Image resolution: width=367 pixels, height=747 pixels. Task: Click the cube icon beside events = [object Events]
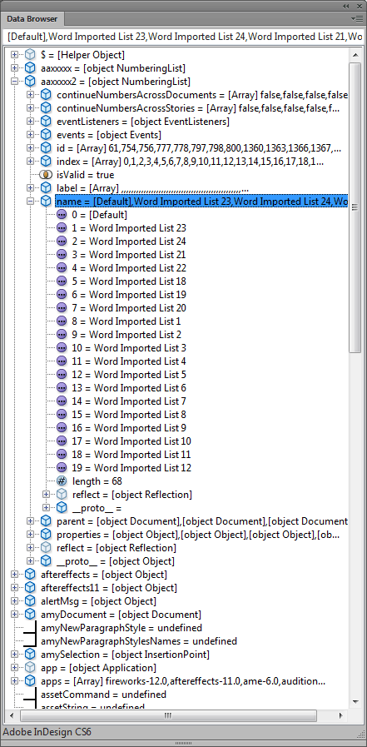click(46, 135)
